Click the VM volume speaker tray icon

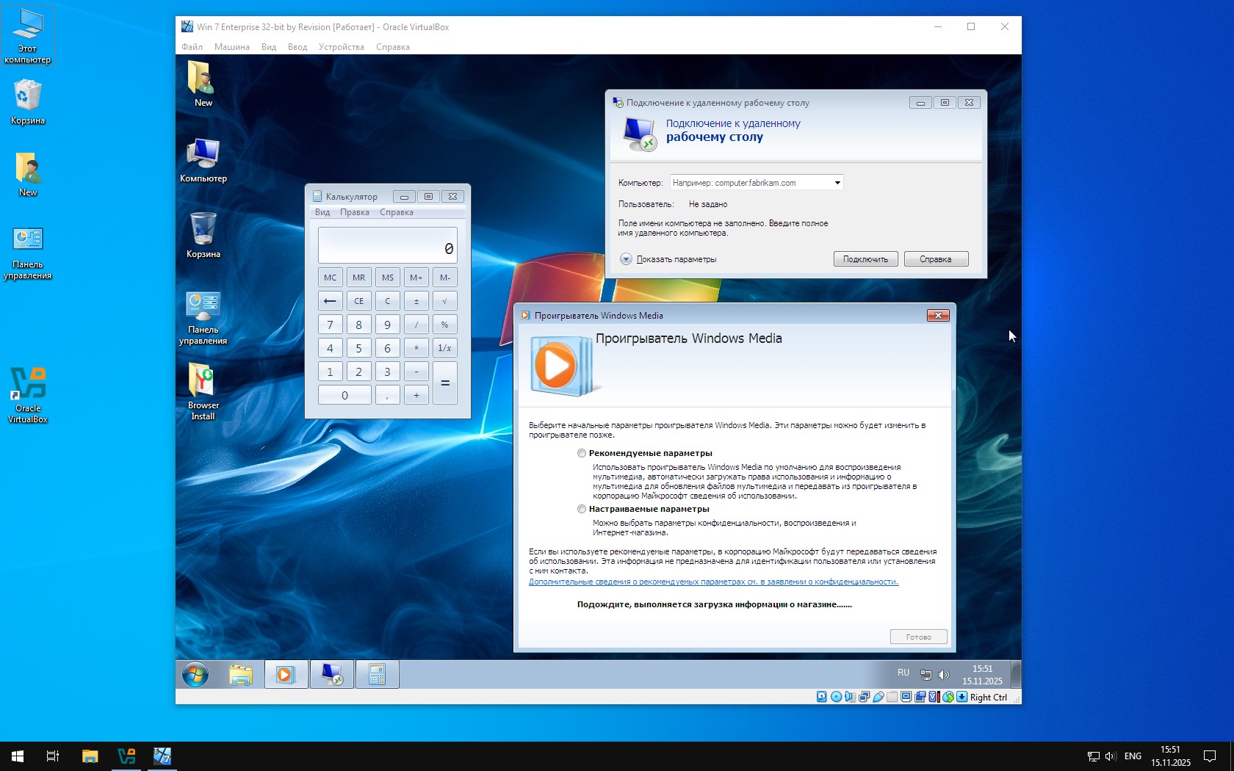pos(944,674)
